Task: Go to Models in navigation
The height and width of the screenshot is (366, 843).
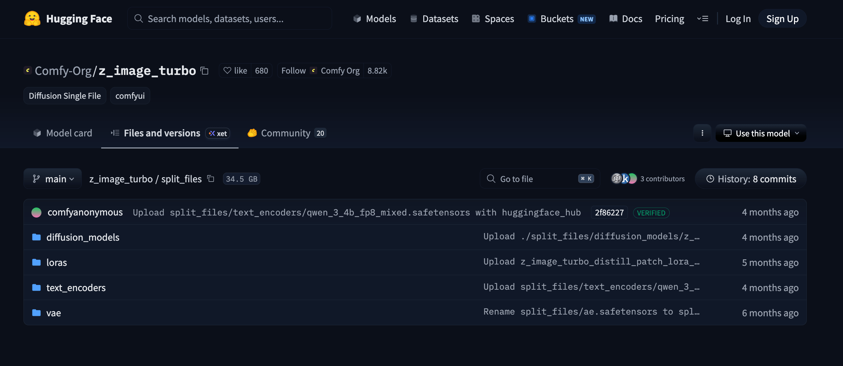Action: tap(375, 19)
